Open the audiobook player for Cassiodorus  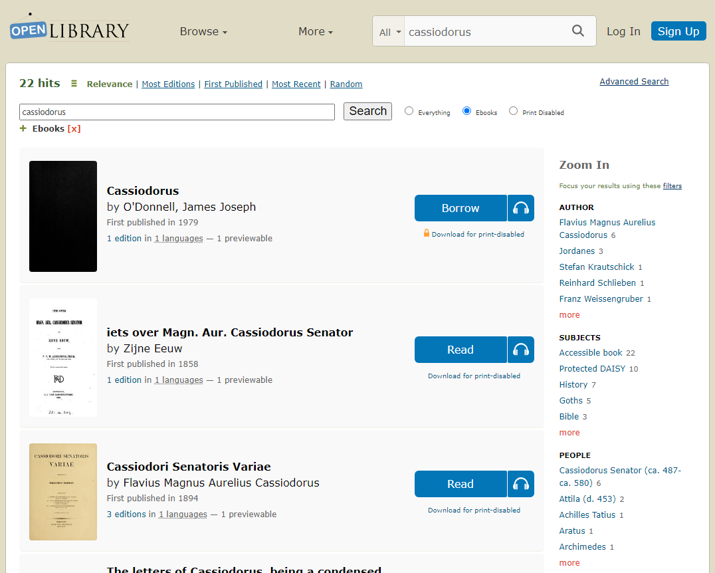pos(520,208)
